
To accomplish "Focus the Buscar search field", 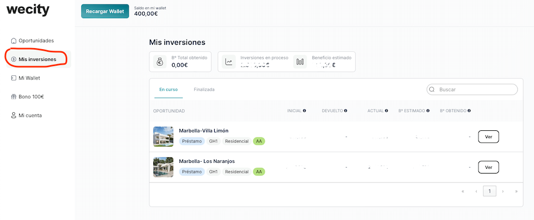I will coord(472,90).
